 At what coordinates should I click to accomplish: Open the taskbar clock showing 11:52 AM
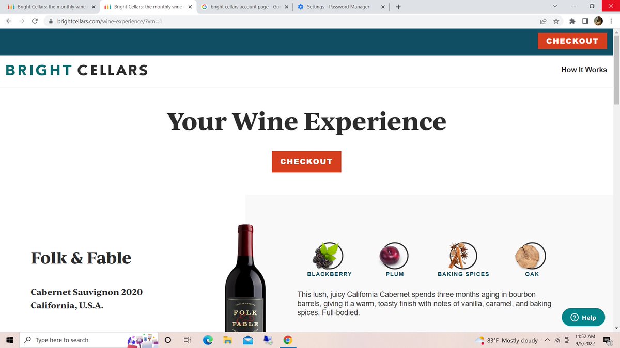585,340
